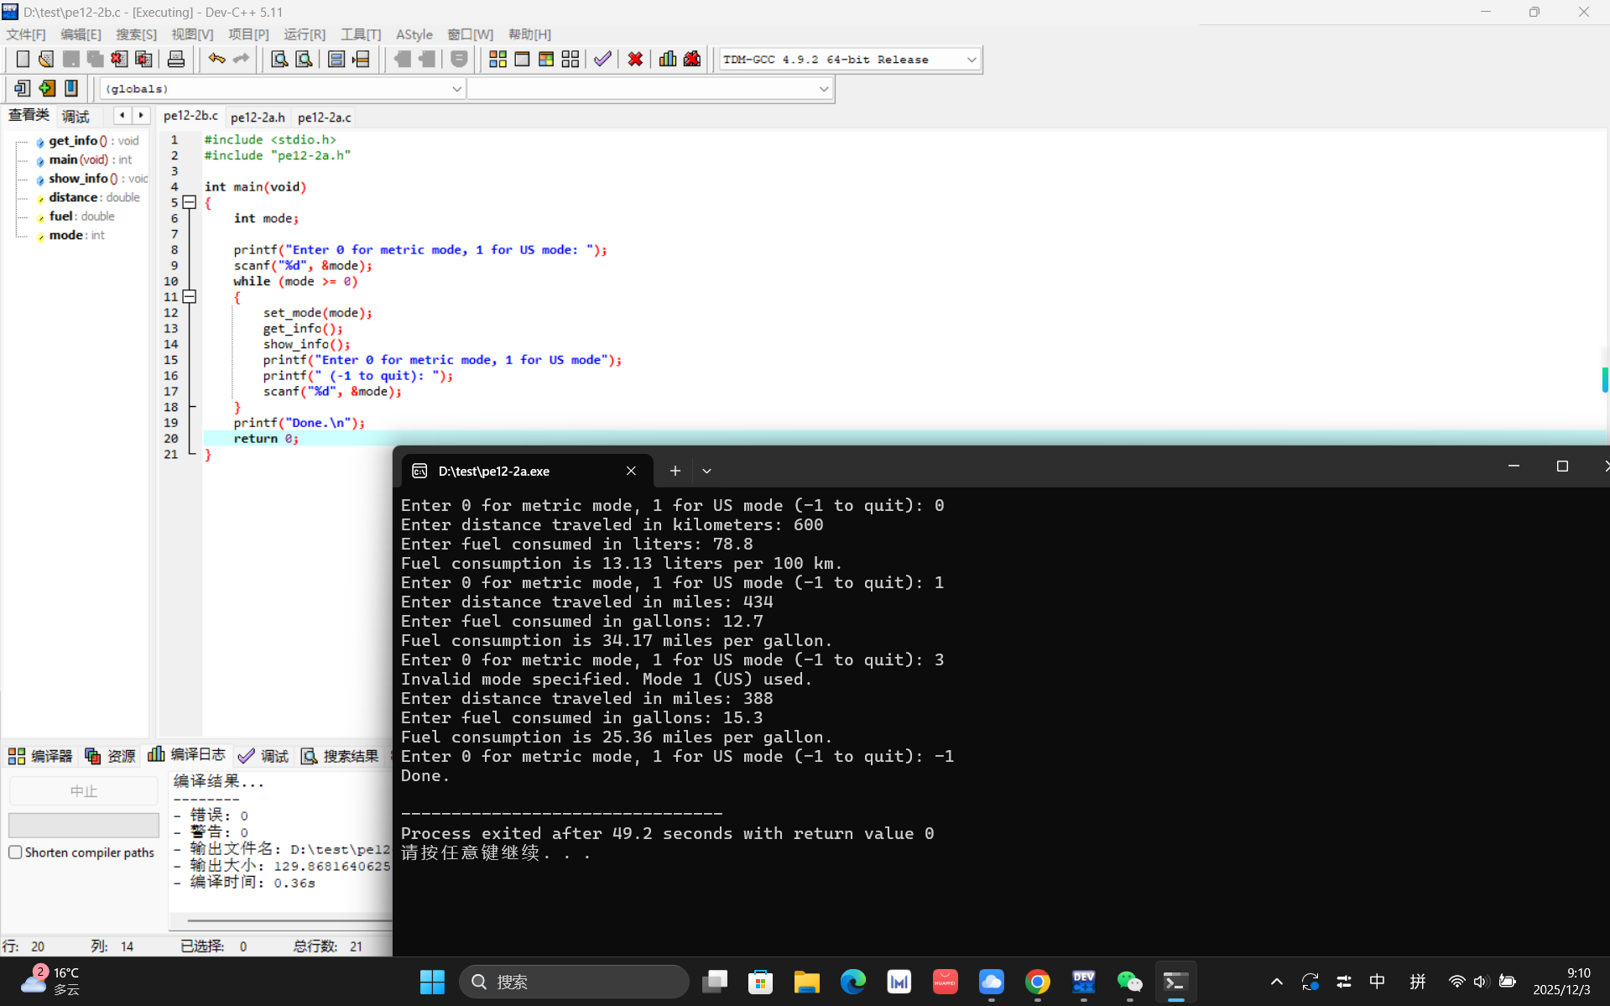
Task: Switch to the 搜索结果 bottom tab
Action: click(x=340, y=756)
